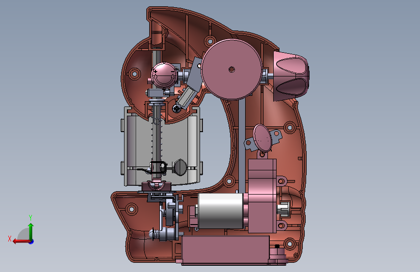The height and width of the screenshot is (272, 420).
Task: Click the red X axis arrow on the triad
Action: 21,242
